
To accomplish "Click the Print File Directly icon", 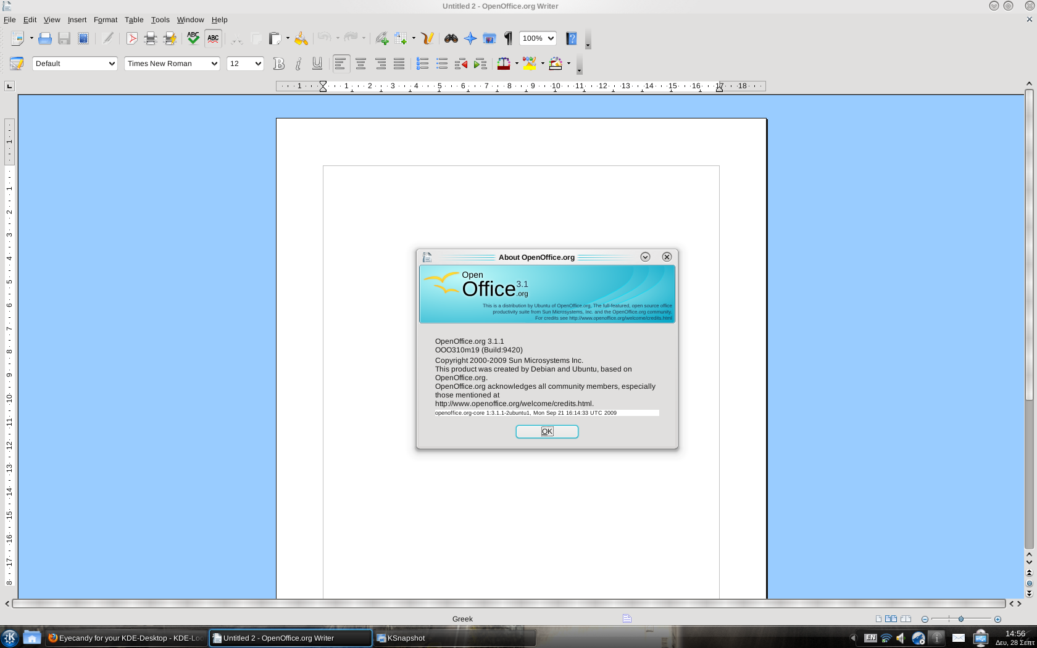I will click(151, 38).
